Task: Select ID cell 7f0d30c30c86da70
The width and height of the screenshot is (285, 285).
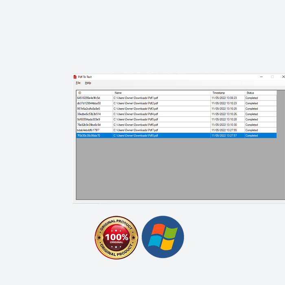Action: coord(95,136)
